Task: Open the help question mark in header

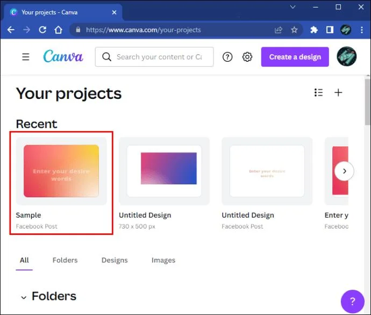Action: (x=227, y=57)
